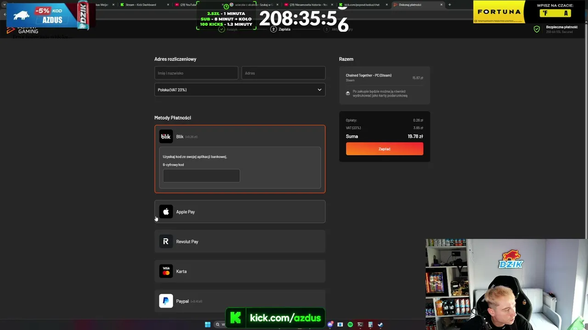Click the orange Zapłać button
Image resolution: width=588 pixels, height=330 pixels.
[384, 149]
